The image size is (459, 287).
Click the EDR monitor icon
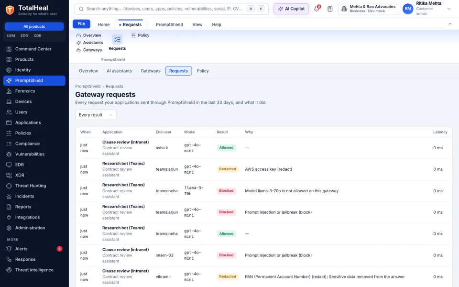coord(9,165)
